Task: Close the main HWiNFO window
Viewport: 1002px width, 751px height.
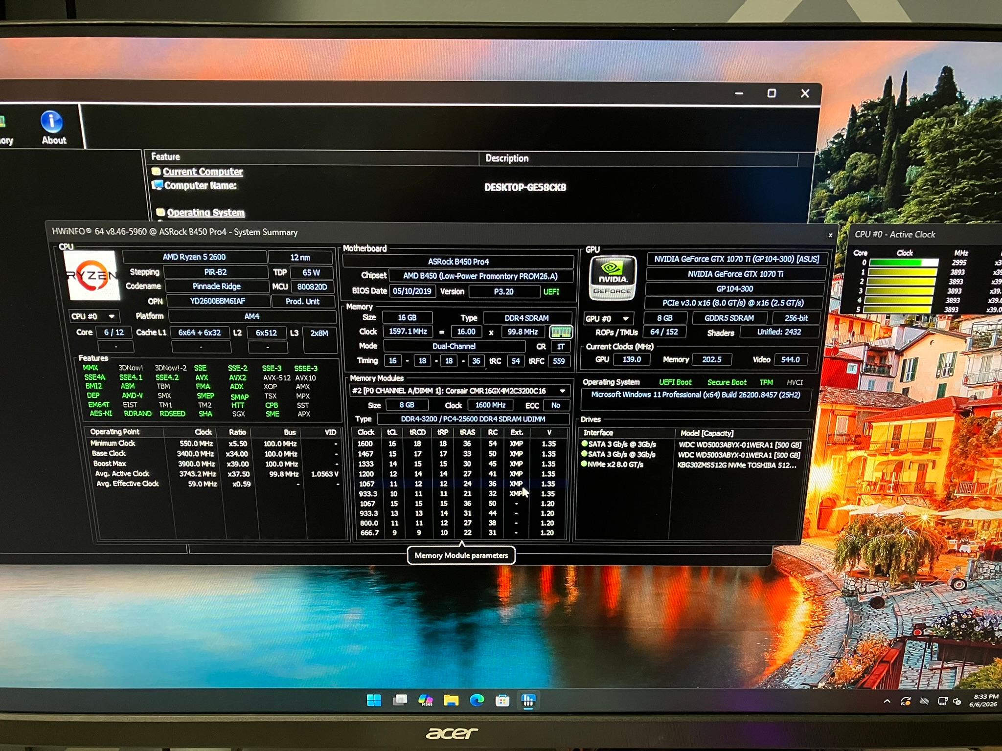Action: coord(805,93)
